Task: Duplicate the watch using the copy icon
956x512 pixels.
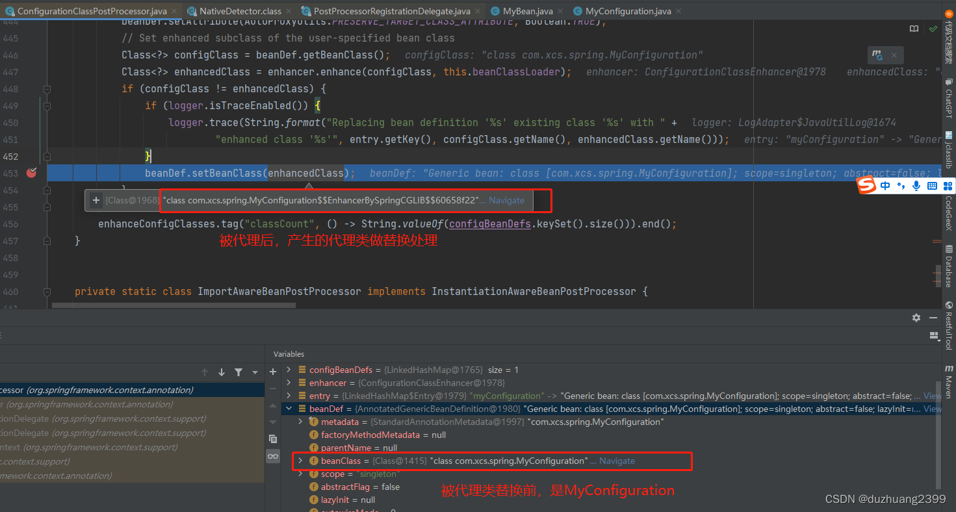Action: [273, 439]
